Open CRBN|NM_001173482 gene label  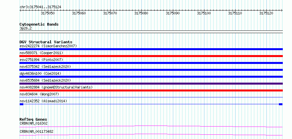[36, 131]
